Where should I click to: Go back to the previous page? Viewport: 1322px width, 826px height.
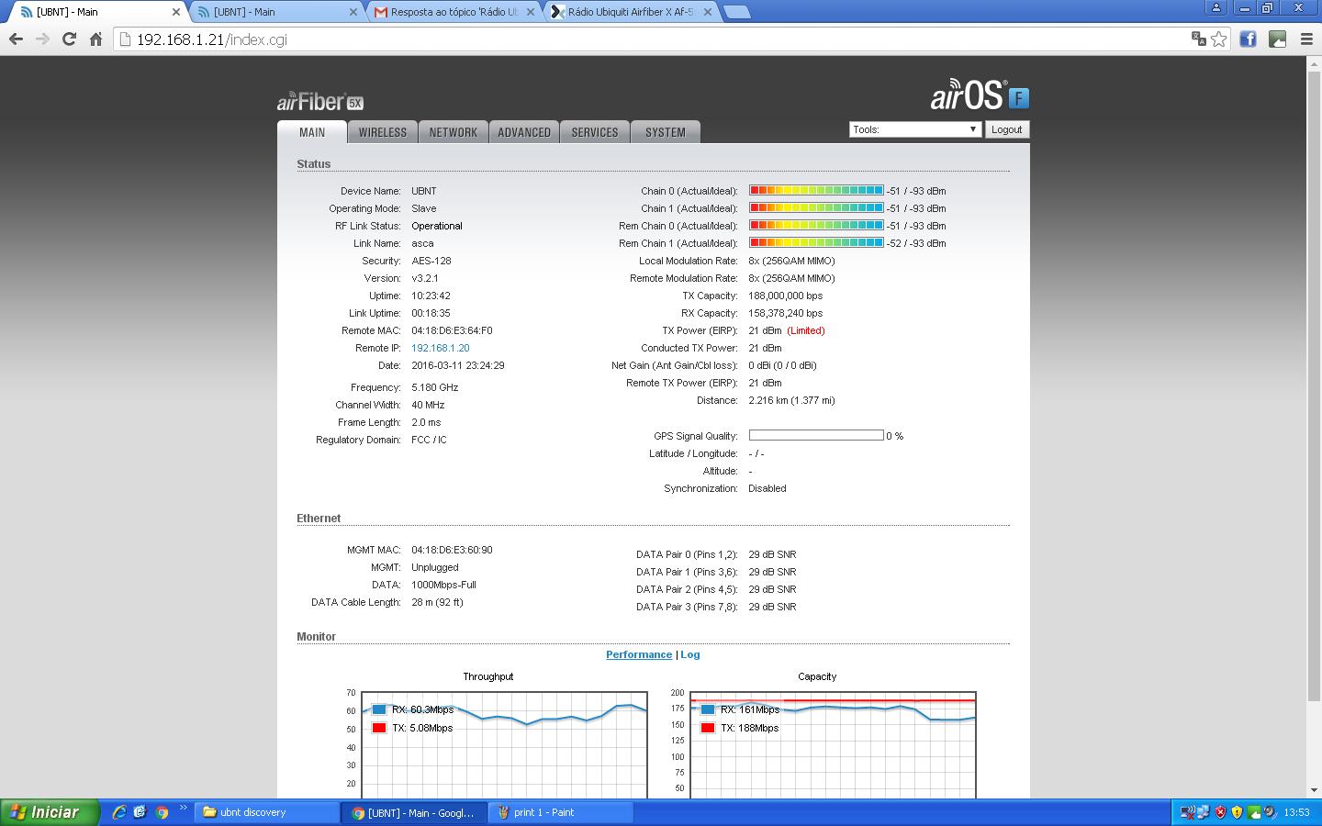(16, 39)
